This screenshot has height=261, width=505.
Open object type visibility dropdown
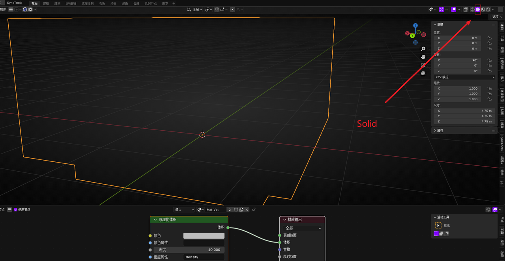(x=433, y=9)
